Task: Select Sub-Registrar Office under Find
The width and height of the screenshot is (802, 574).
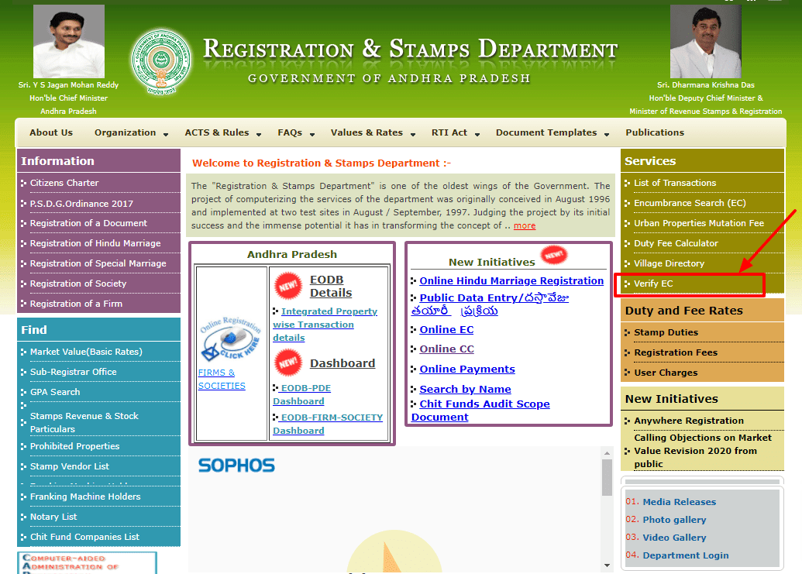Action: point(73,372)
